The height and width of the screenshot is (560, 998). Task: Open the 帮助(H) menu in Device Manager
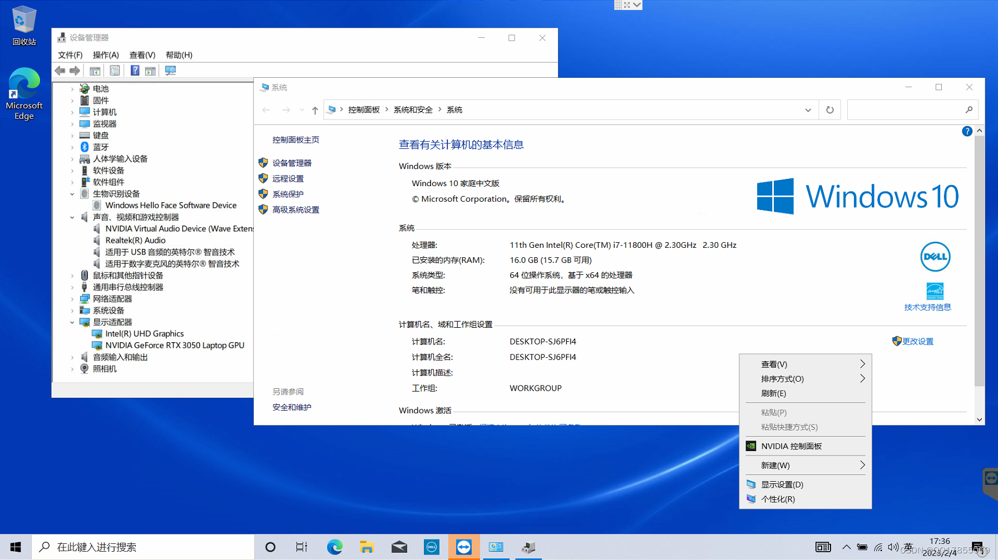point(179,55)
